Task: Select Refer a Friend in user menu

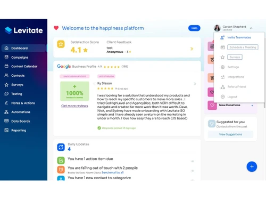Action: pyautogui.click(x=237, y=87)
